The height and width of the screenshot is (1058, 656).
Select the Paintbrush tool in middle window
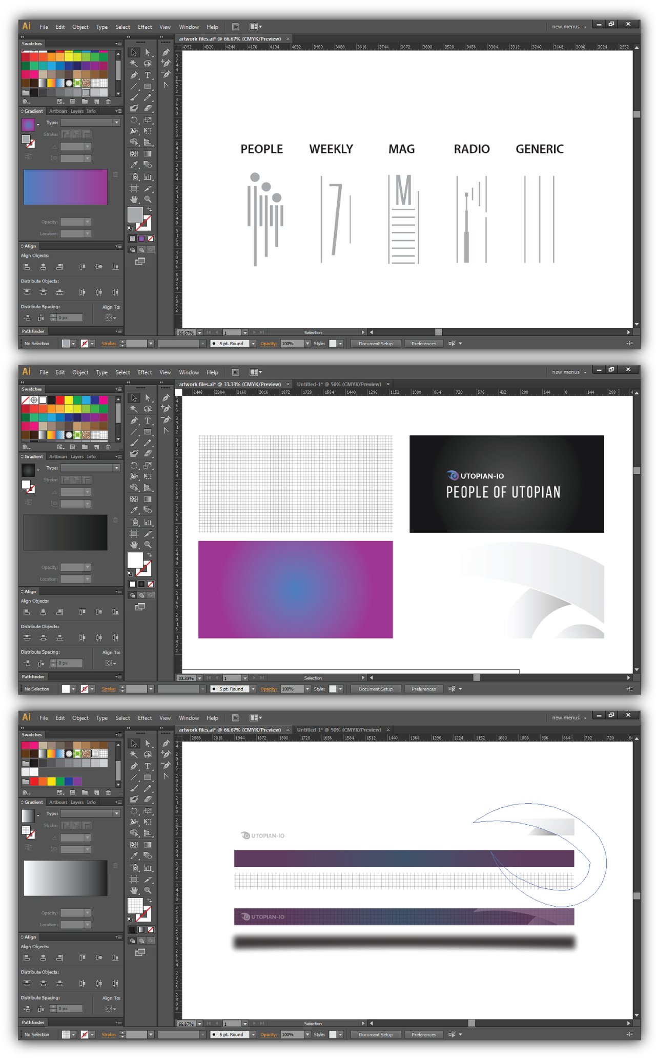pos(134,443)
